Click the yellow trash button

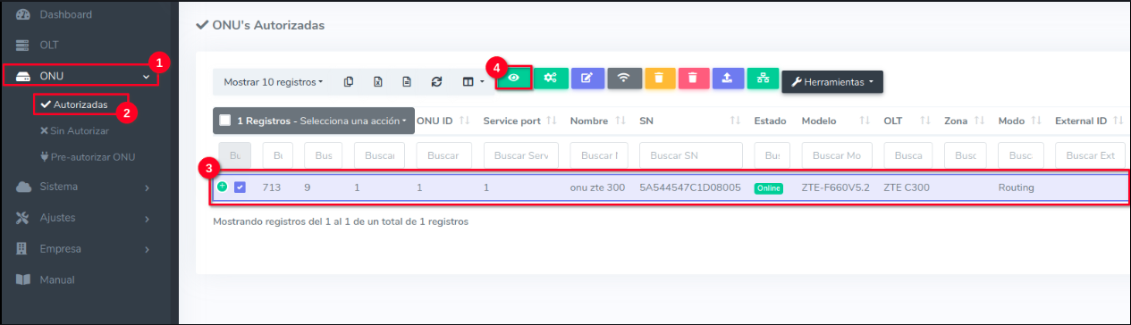(660, 78)
